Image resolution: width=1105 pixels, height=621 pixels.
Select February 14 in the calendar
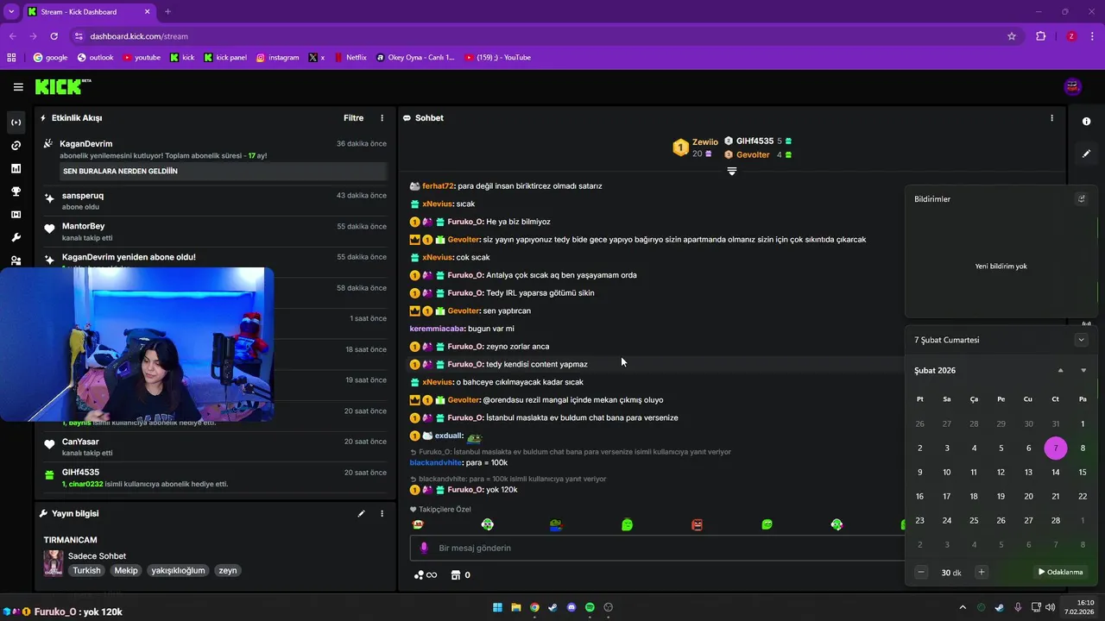1056,473
